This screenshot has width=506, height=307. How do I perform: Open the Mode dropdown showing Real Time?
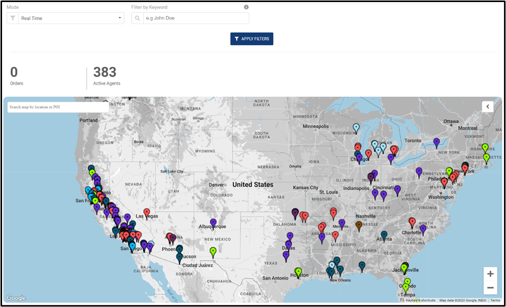tap(65, 19)
